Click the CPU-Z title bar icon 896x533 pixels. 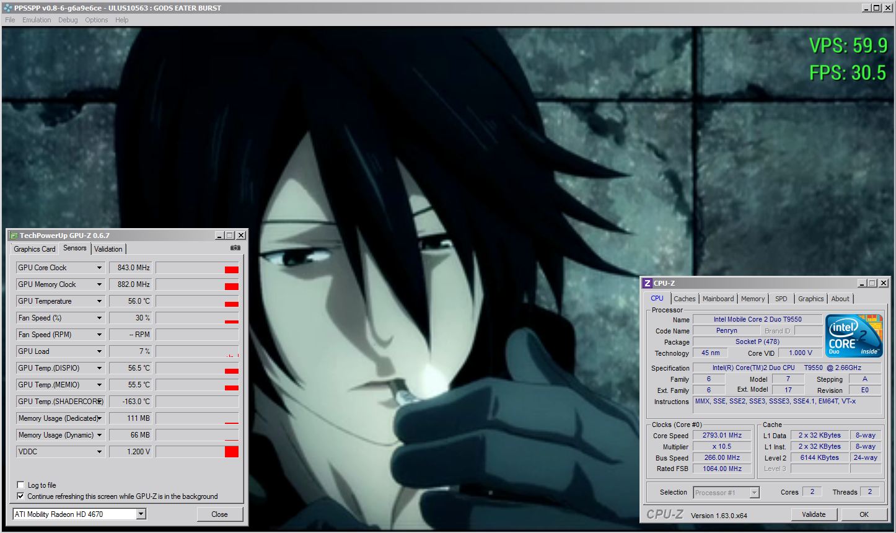click(x=647, y=283)
